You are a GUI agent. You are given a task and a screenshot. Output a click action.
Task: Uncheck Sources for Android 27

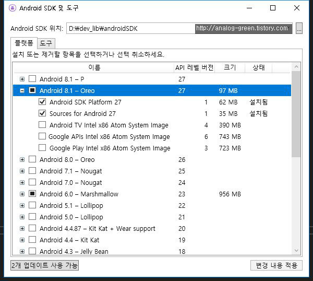pyautogui.click(x=42, y=113)
